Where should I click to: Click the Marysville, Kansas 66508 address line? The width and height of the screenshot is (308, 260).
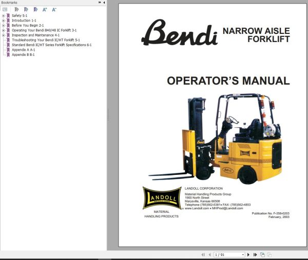202,201
